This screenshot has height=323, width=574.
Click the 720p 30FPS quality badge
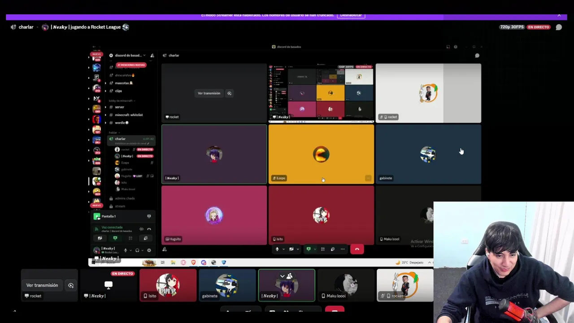pyautogui.click(x=512, y=27)
